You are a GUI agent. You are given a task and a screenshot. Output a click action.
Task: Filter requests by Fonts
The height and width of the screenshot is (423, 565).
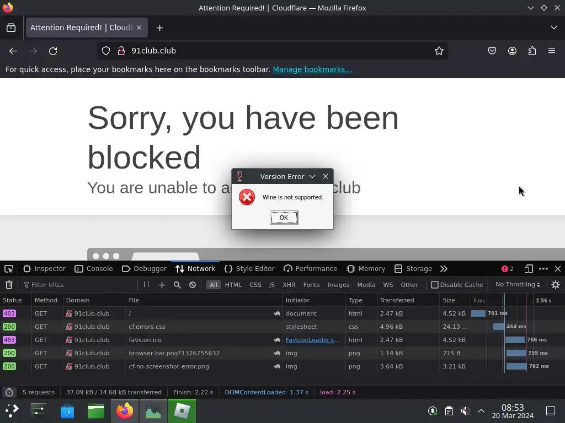[x=311, y=285]
